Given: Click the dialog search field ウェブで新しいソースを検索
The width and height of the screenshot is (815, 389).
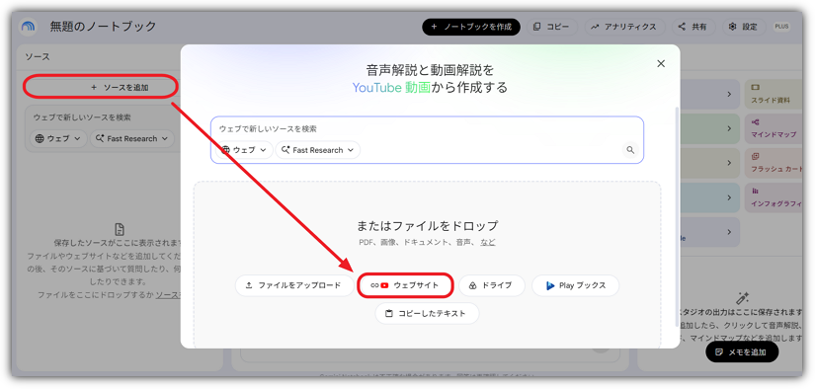Looking at the screenshot, I should [427, 140].
